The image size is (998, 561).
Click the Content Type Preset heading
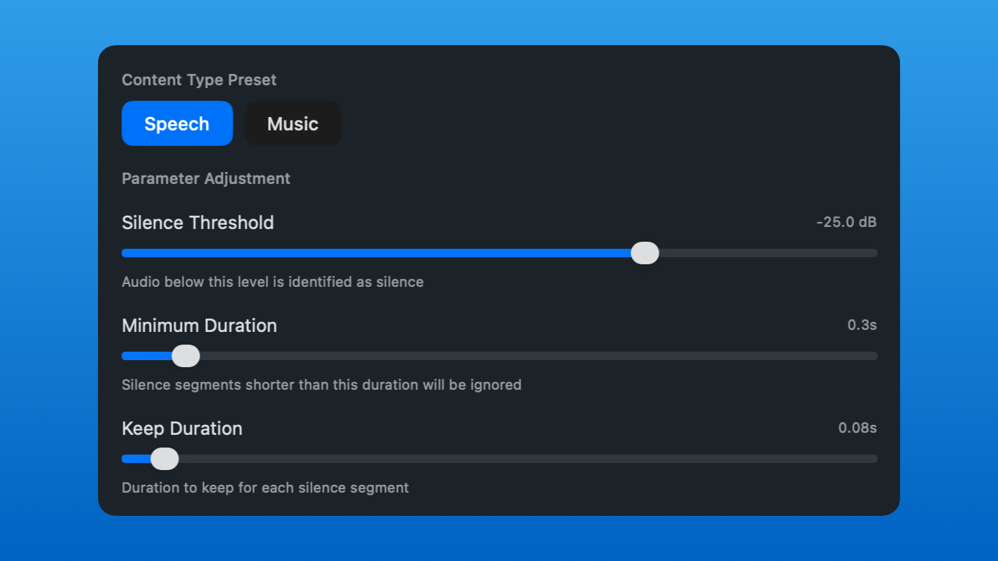coord(199,80)
